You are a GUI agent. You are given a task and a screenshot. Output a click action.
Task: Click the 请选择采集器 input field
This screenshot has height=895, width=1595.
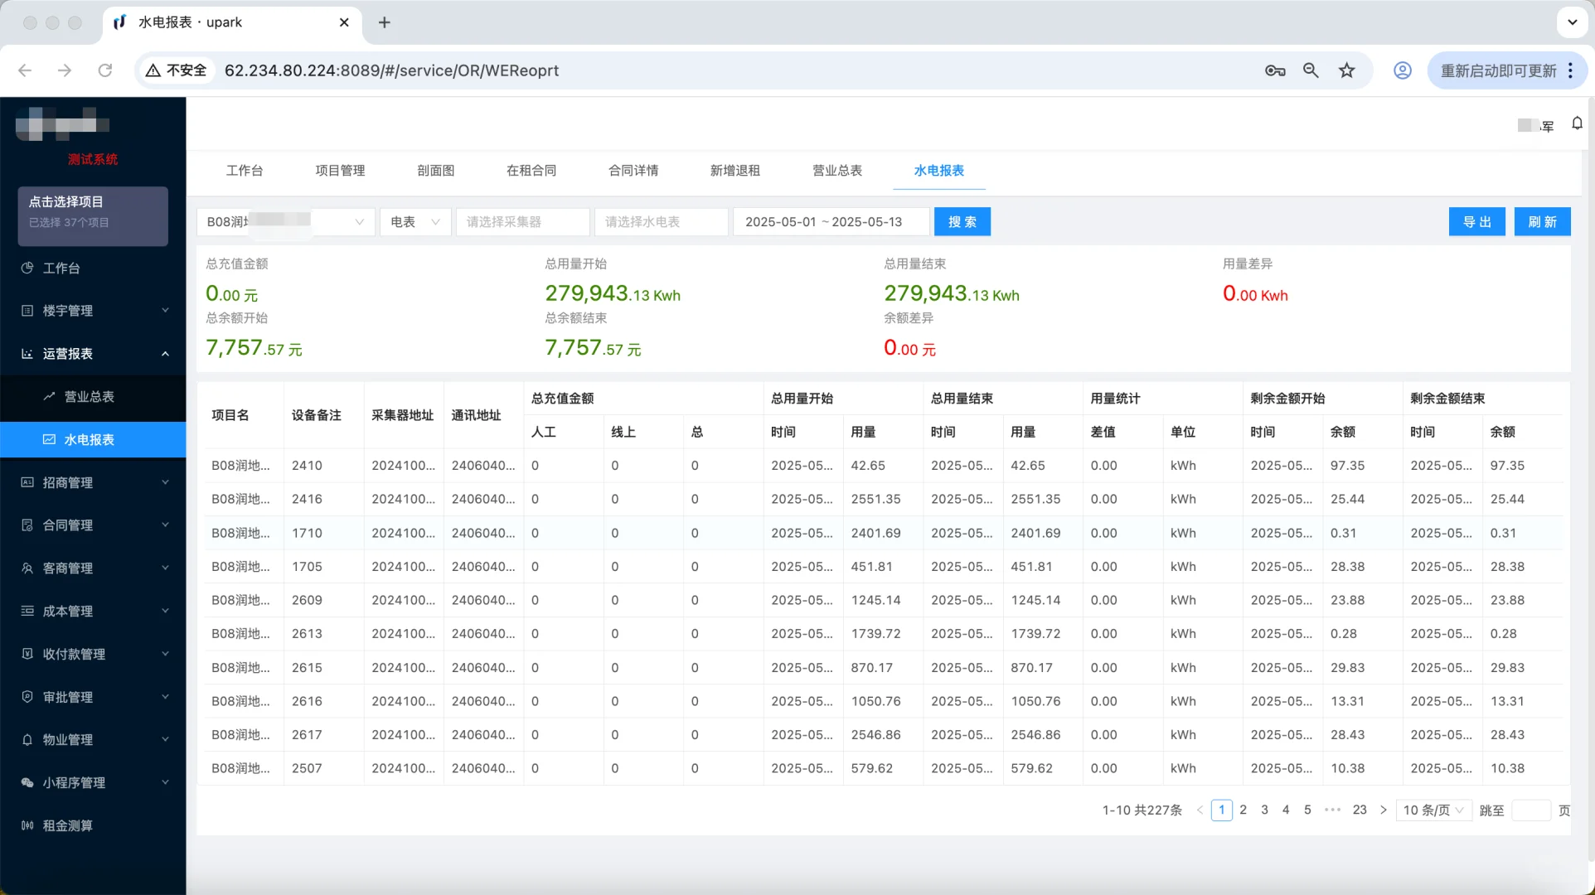pyautogui.click(x=522, y=221)
